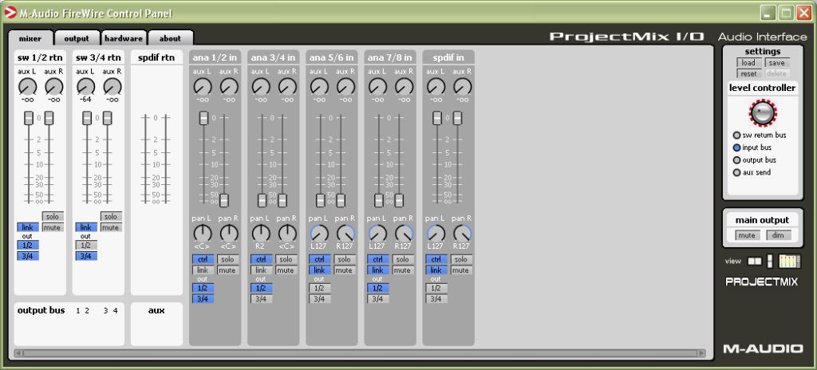This screenshot has width=817, height=370.
Task: Toggle link on sw 1/2 rtn channel
Action: 28,227
